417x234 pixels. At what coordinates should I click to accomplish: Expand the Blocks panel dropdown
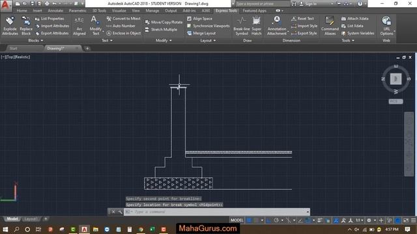coord(36,40)
